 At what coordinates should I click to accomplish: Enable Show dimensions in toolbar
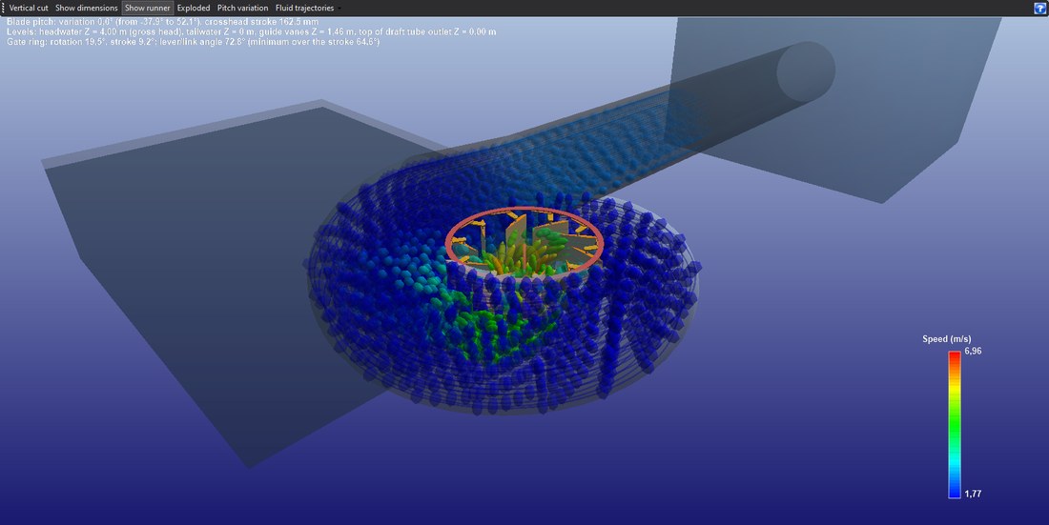(x=86, y=8)
